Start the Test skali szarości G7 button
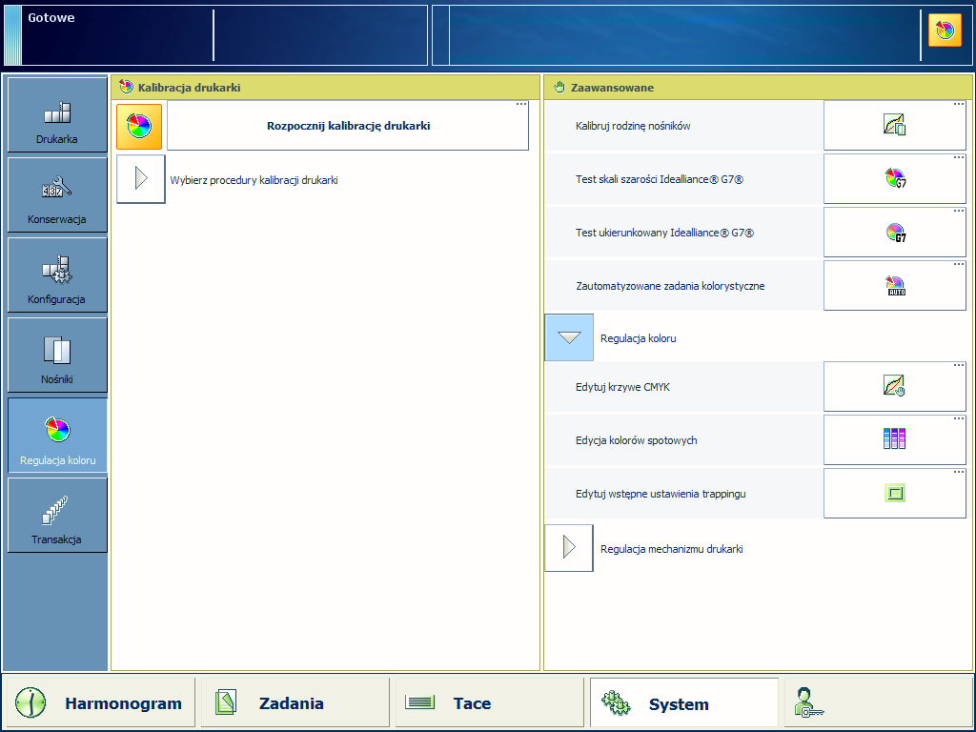Image resolution: width=976 pixels, height=732 pixels. [894, 178]
